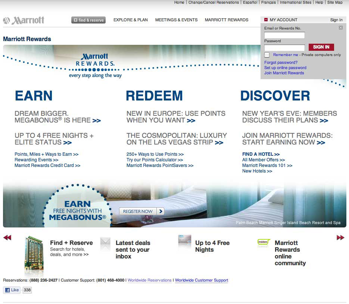Click the EARN section heading
Image resolution: width=349 pixels, height=304 pixels.
34,96
